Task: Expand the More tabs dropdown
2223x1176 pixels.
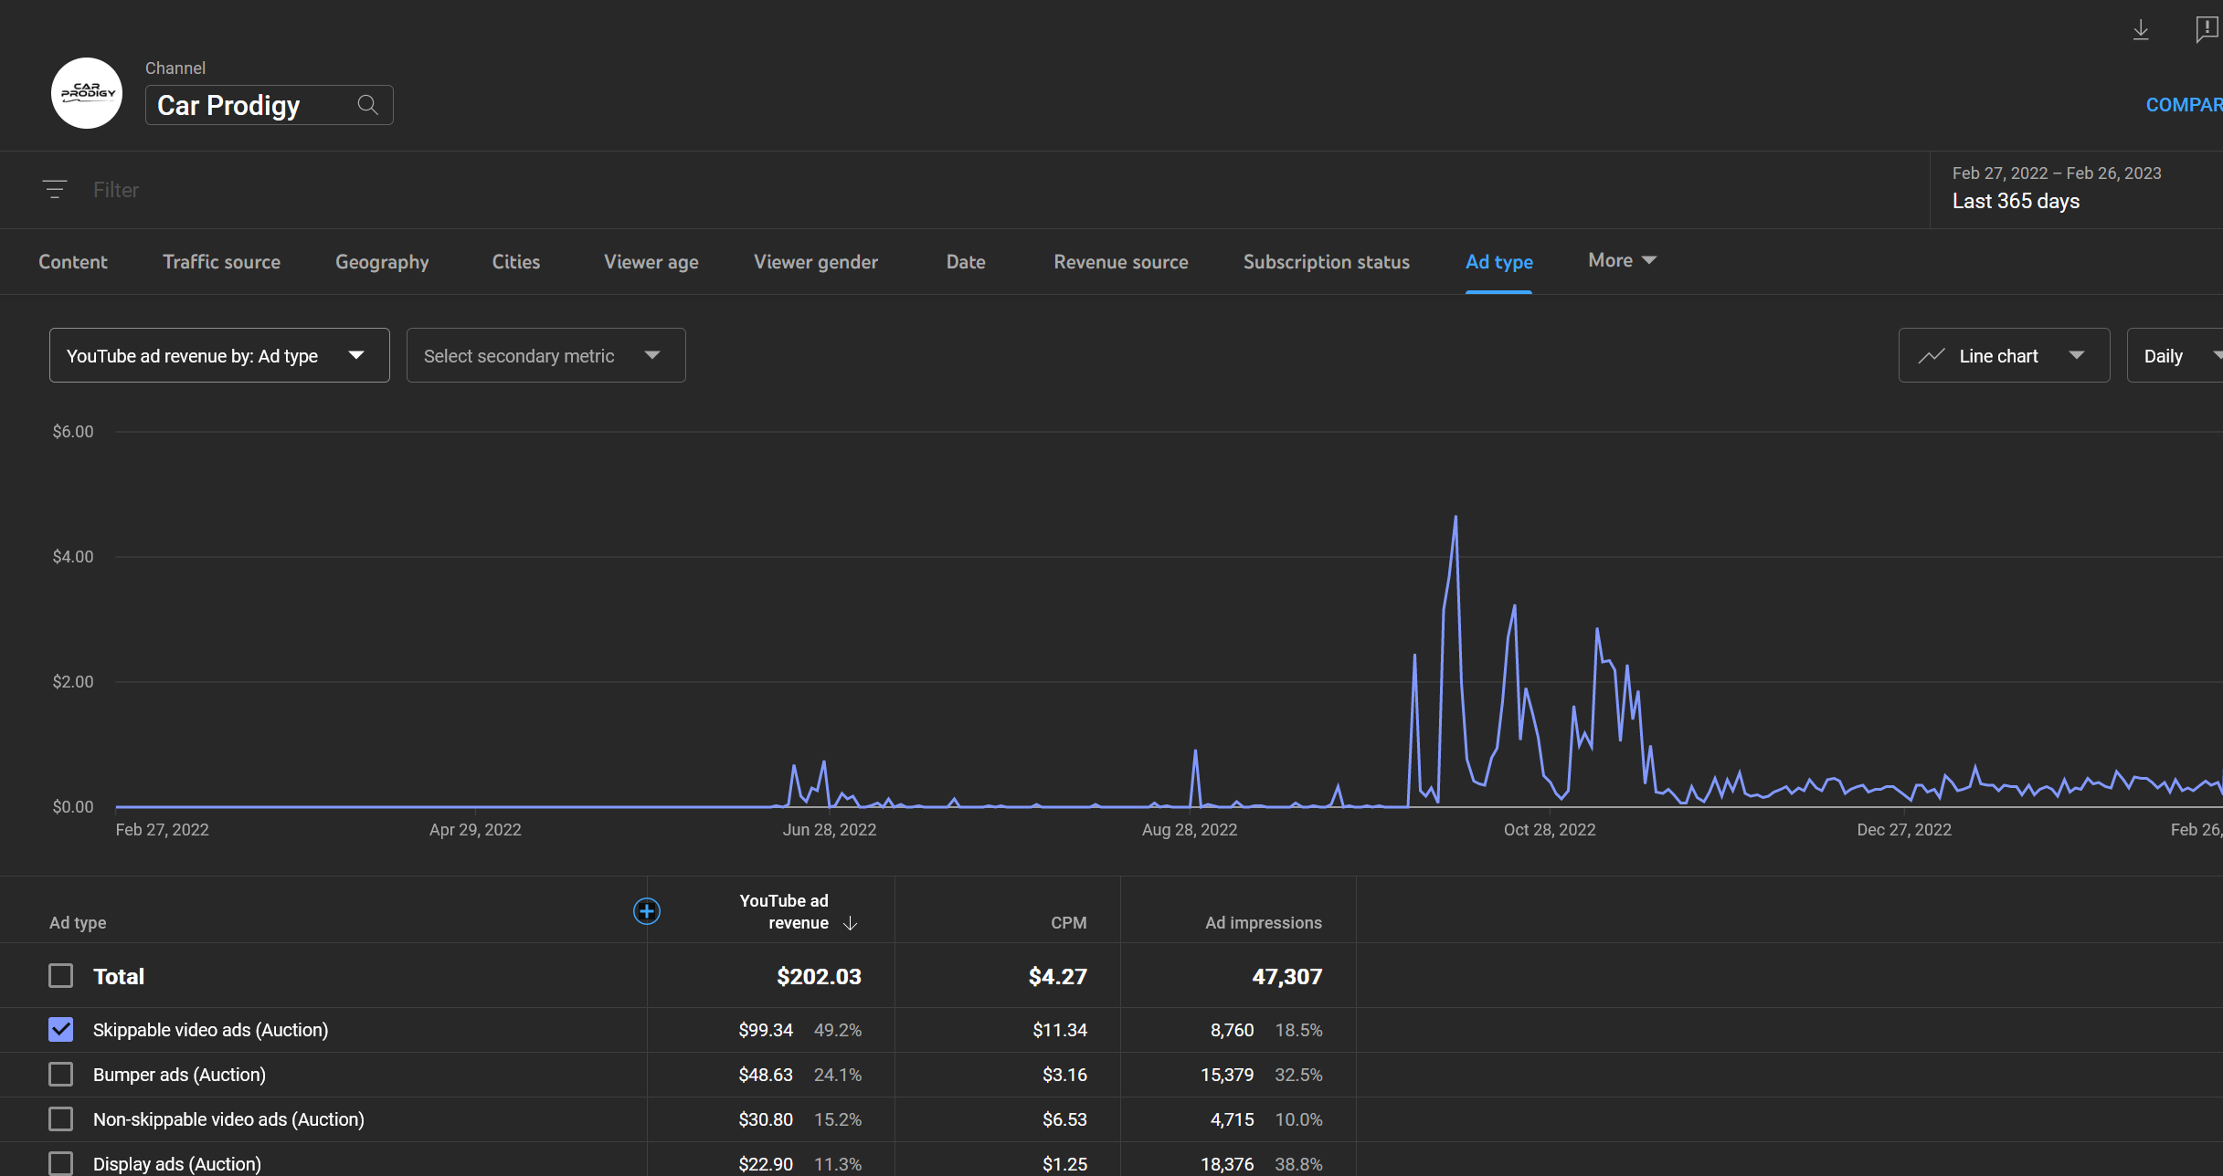Action: pos(1622,260)
